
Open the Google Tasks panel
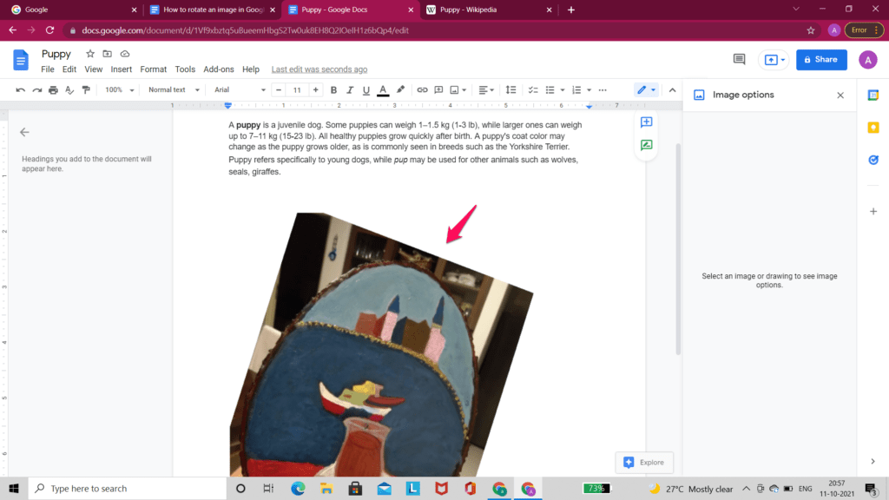873,160
